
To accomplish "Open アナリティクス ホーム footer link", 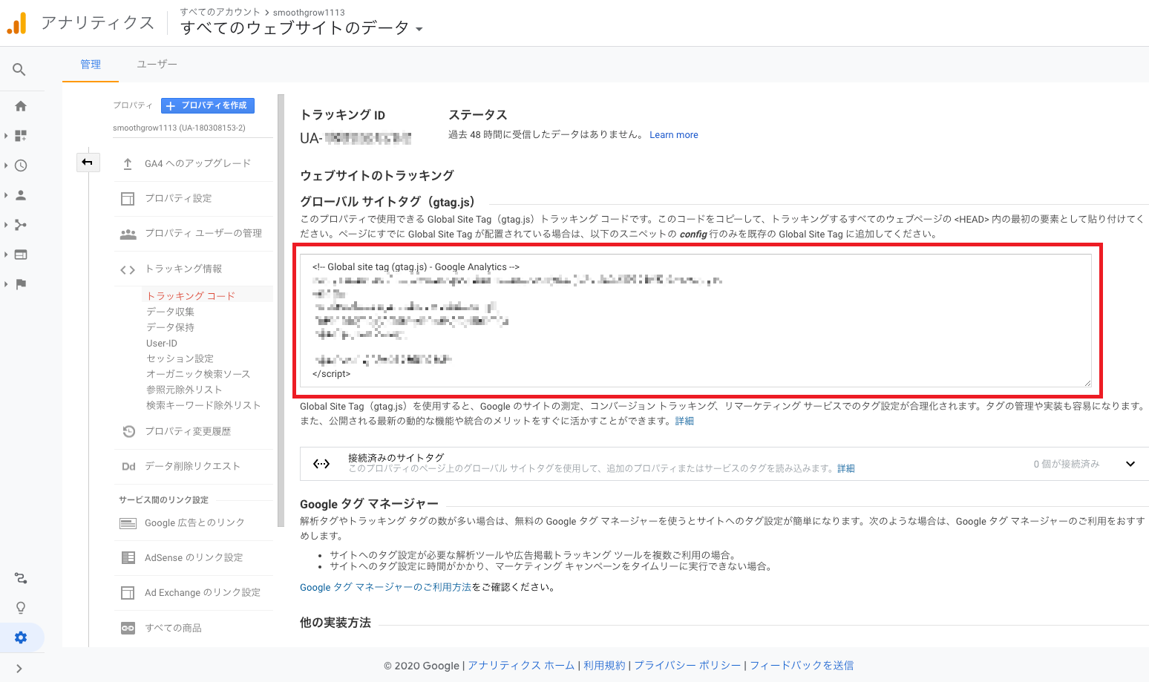I will tap(521, 666).
